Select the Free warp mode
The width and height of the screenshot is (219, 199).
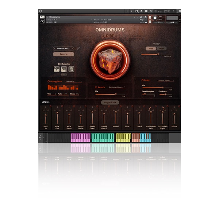tap(150, 48)
